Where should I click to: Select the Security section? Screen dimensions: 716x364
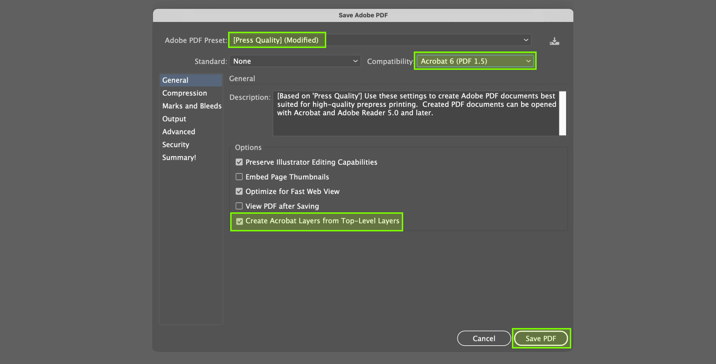[x=191, y=145]
